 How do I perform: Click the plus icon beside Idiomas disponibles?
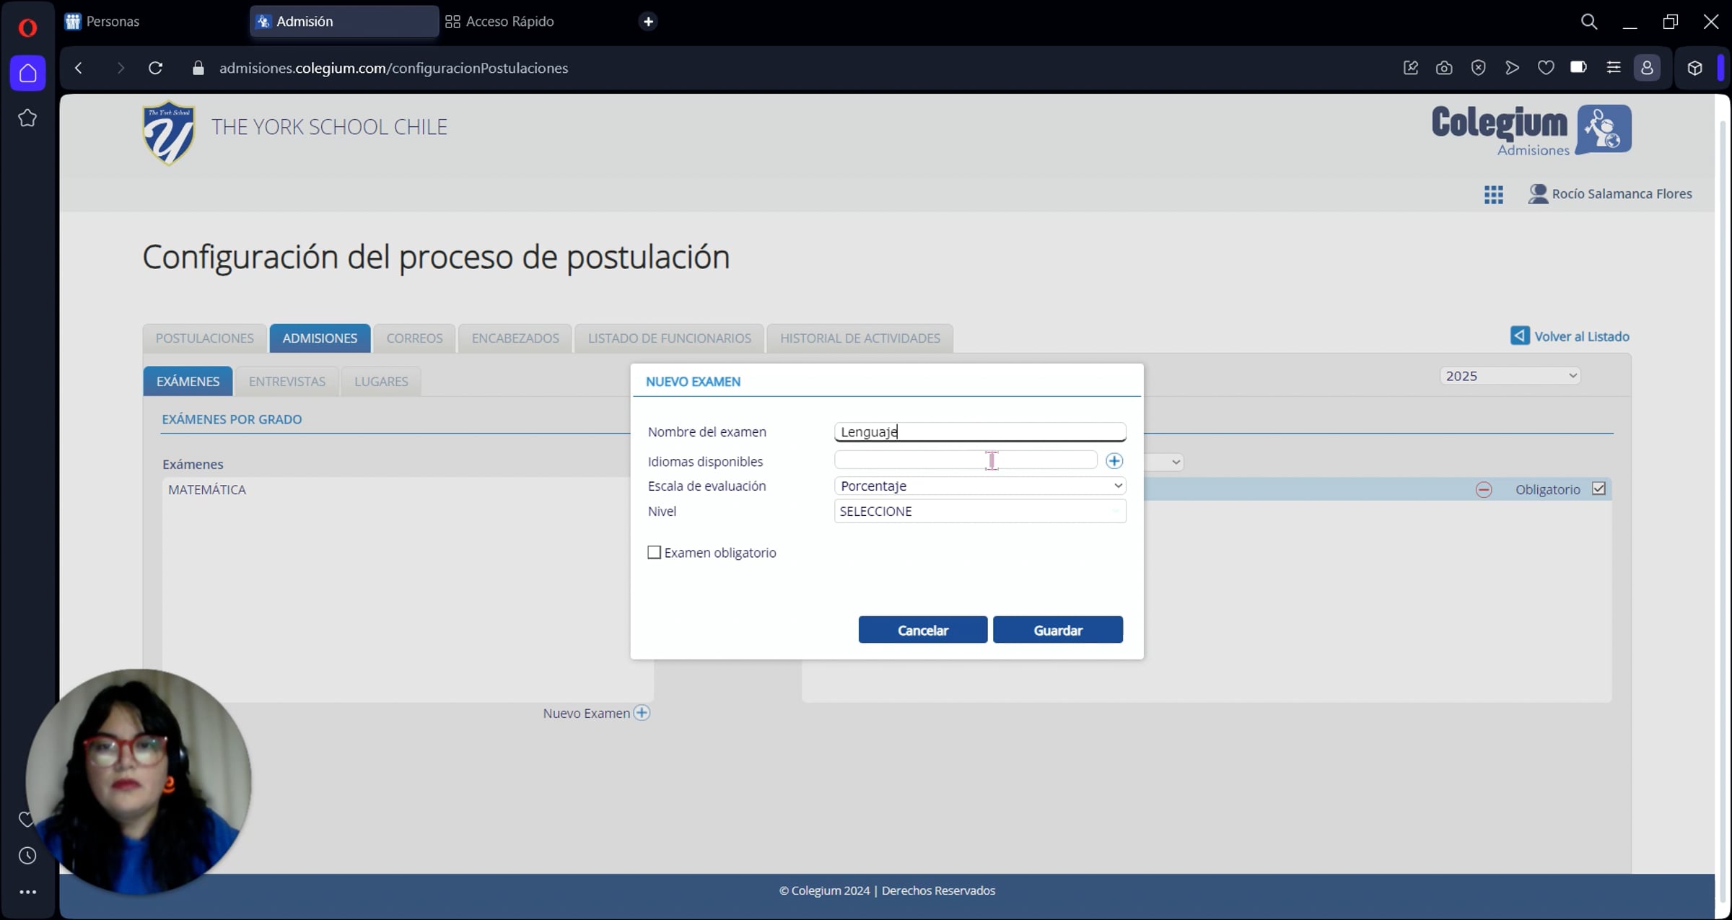pos(1114,461)
